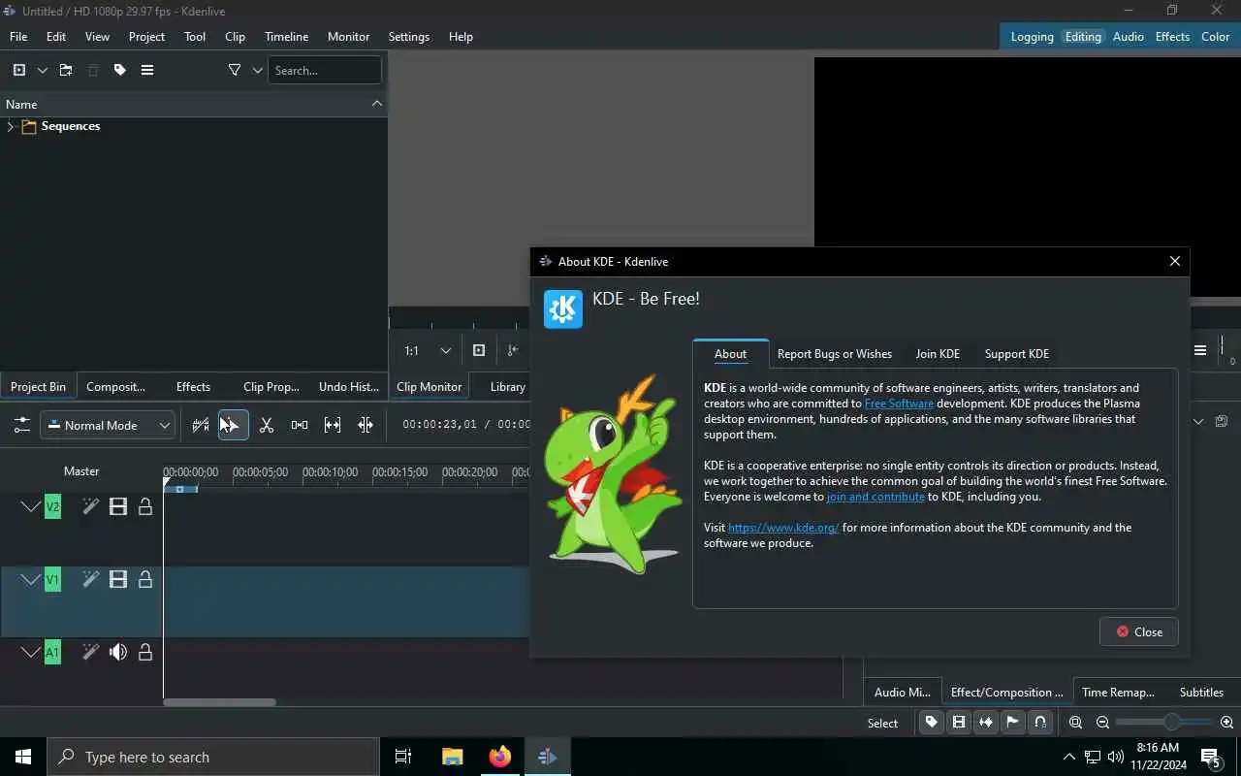Switch to the Join KDE tab
Image resolution: width=1241 pixels, height=776 pixels.
click(x=938, y=354)
